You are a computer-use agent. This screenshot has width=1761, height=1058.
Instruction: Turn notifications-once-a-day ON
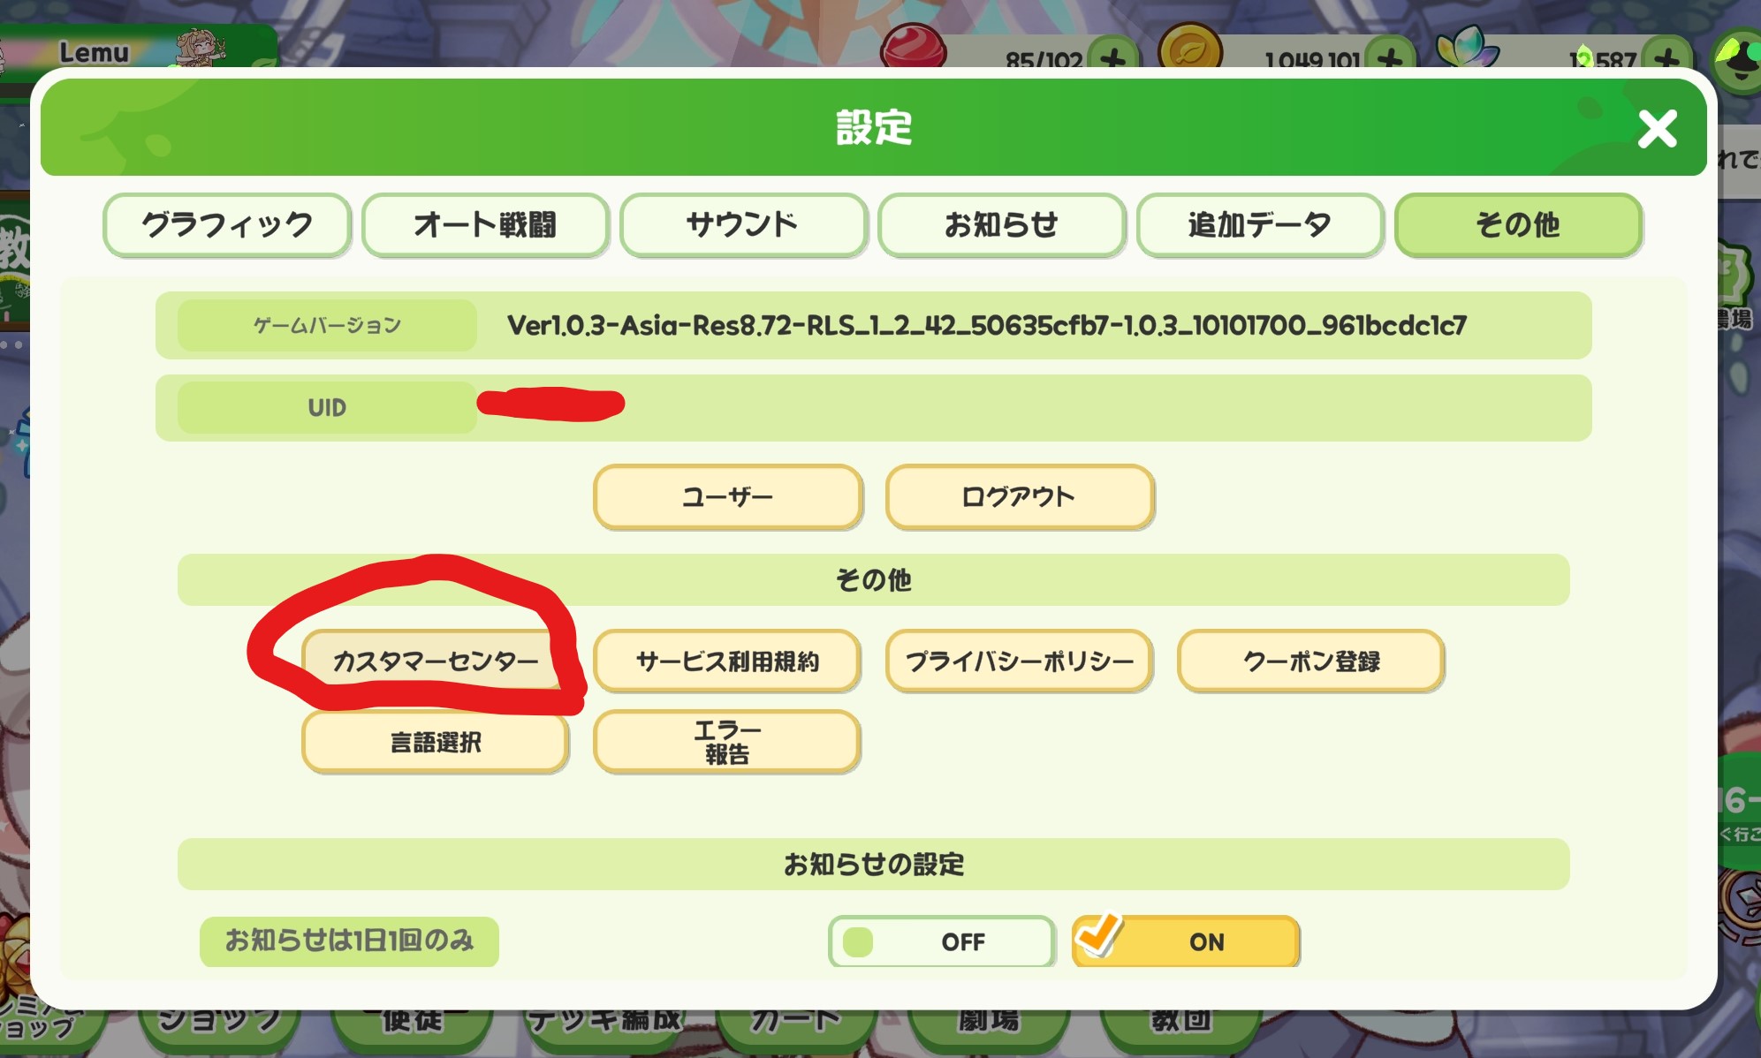1186,941
